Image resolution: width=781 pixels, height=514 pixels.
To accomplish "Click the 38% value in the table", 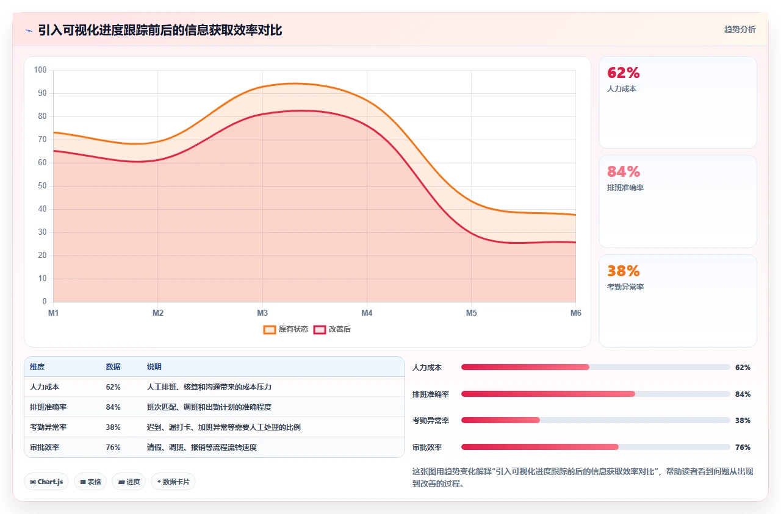I will tap(113, 427).
